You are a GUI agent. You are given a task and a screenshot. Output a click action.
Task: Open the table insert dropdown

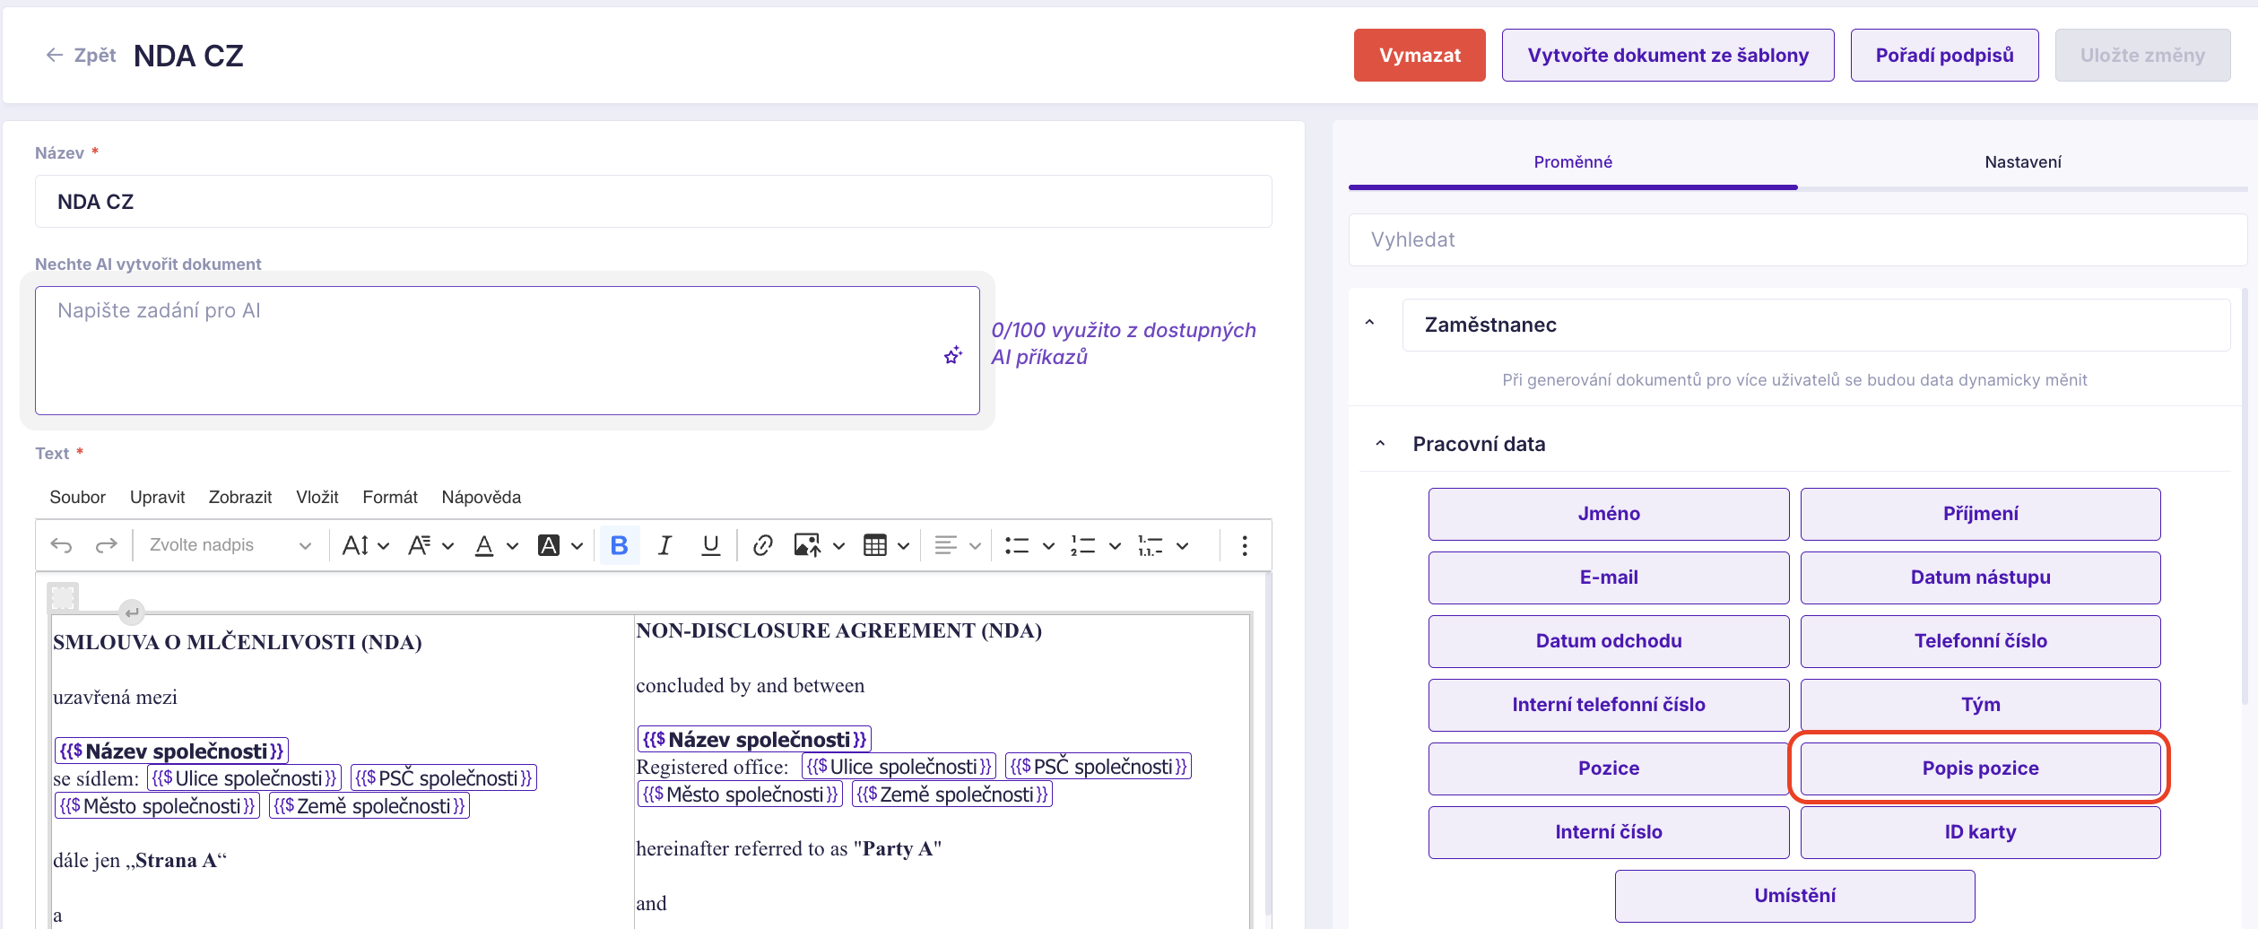903,545
